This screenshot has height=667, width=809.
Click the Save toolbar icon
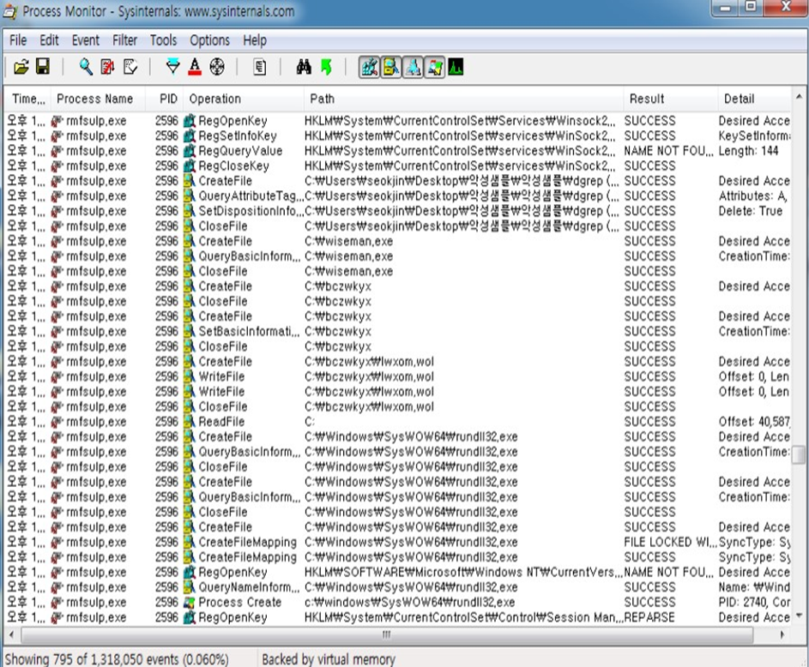coord(43,67)
